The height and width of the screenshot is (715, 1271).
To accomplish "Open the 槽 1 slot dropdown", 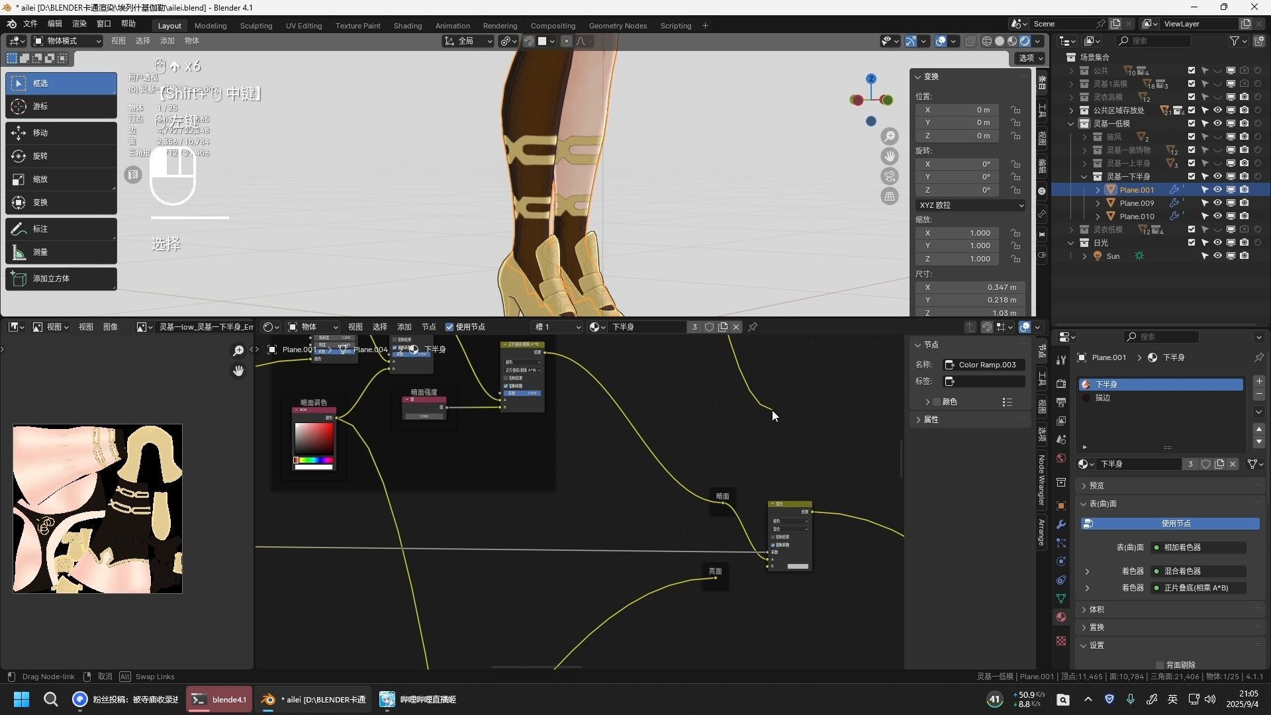I will pyautogui.click(x=557, y=327).
